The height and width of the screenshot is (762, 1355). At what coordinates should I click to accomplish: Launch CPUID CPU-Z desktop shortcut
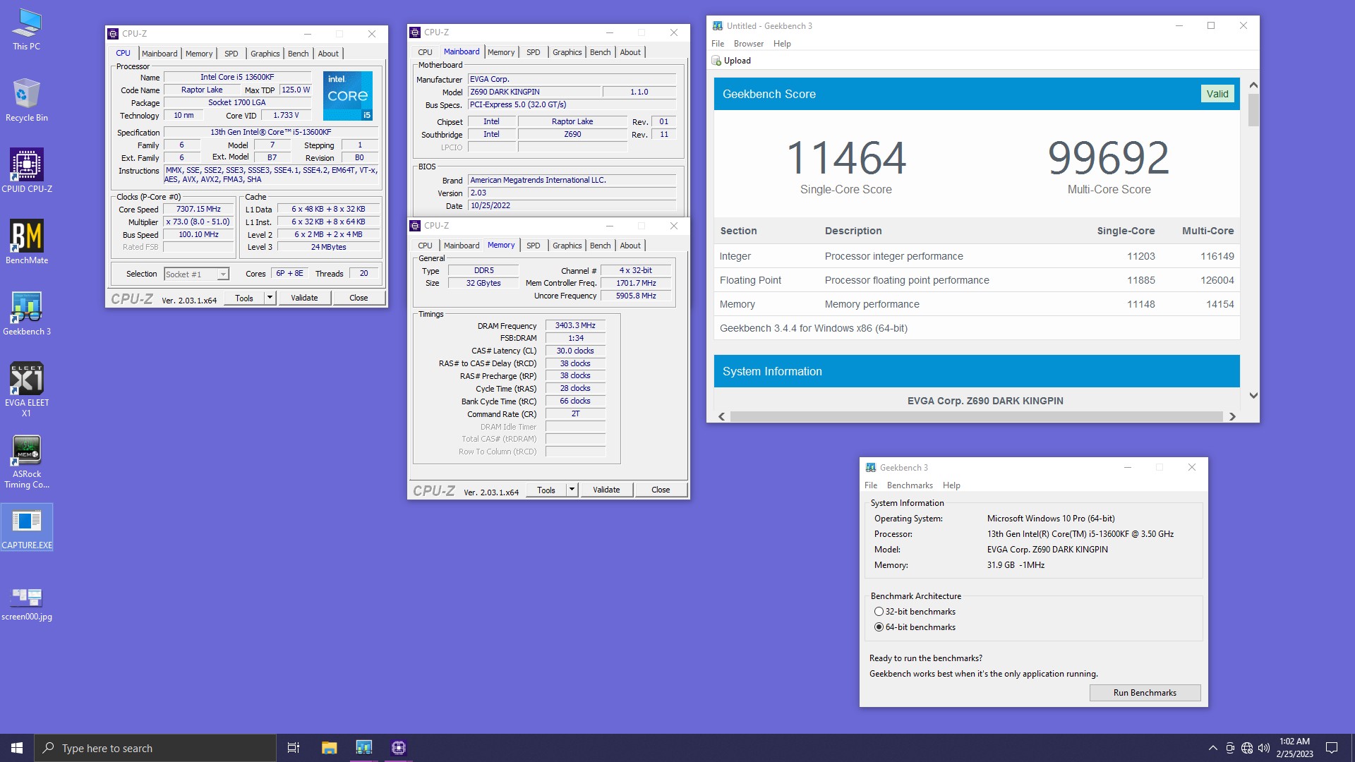click(27, 171)
